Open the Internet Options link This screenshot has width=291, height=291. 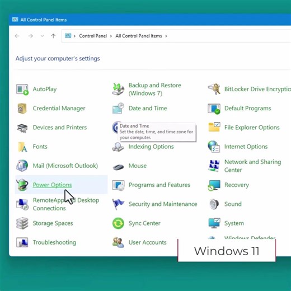click(246, 147)
